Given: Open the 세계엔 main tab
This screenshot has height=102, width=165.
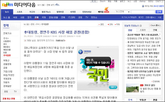Looking at the screenshot, I should pos(73,12).
